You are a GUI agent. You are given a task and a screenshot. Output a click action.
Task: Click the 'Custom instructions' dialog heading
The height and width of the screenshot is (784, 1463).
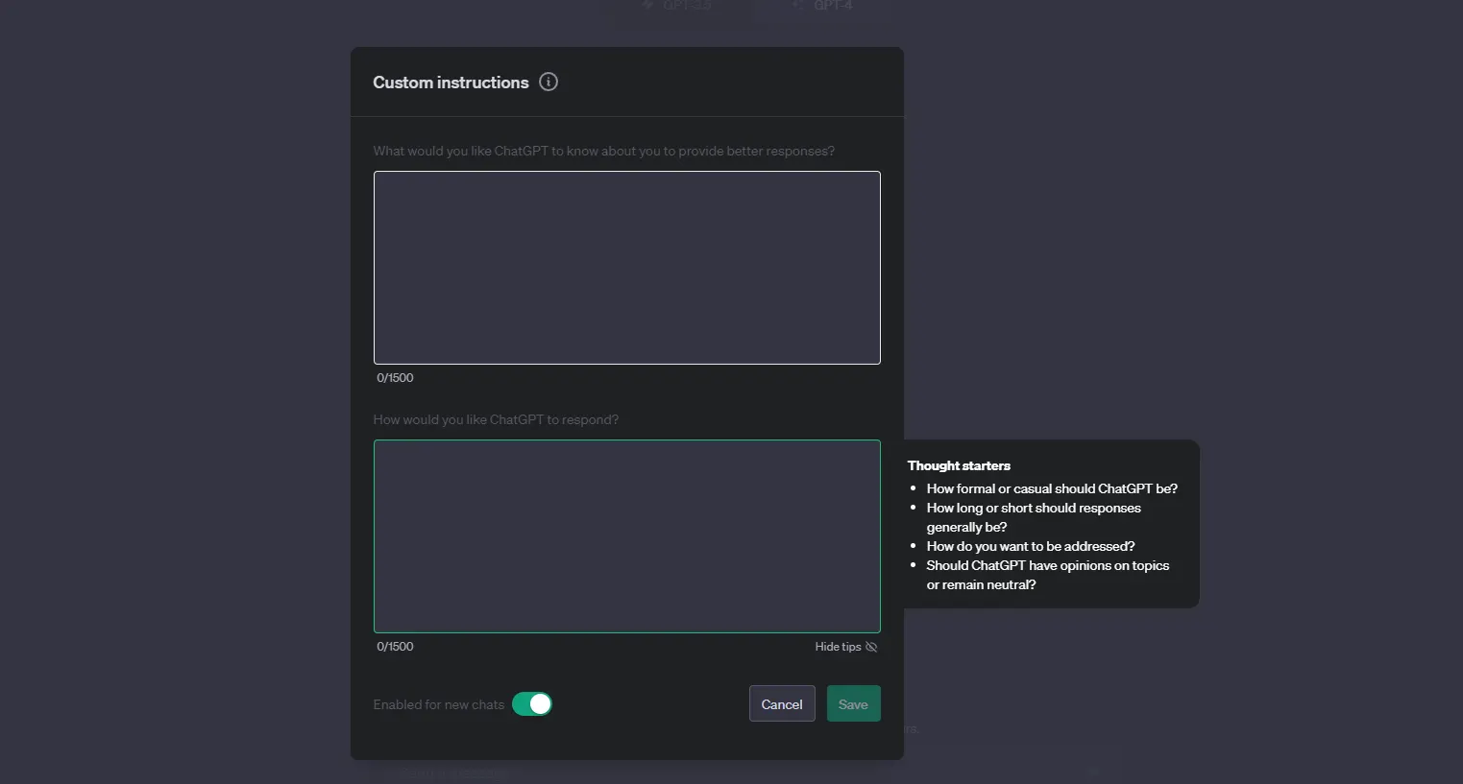tap(451, 83)
